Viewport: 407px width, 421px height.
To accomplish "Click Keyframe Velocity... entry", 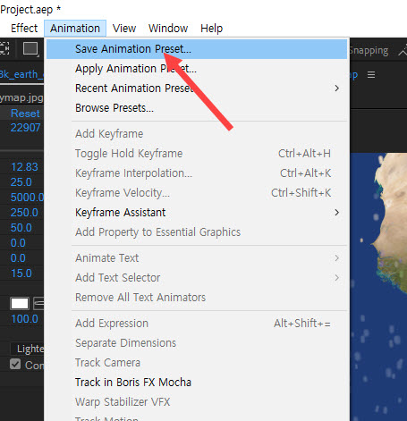I will (x=197, y=193).
